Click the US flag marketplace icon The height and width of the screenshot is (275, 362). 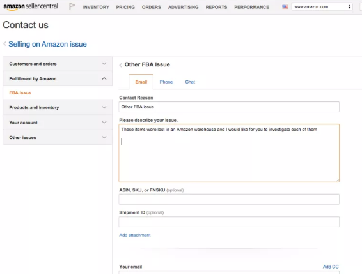coord(285,7)
